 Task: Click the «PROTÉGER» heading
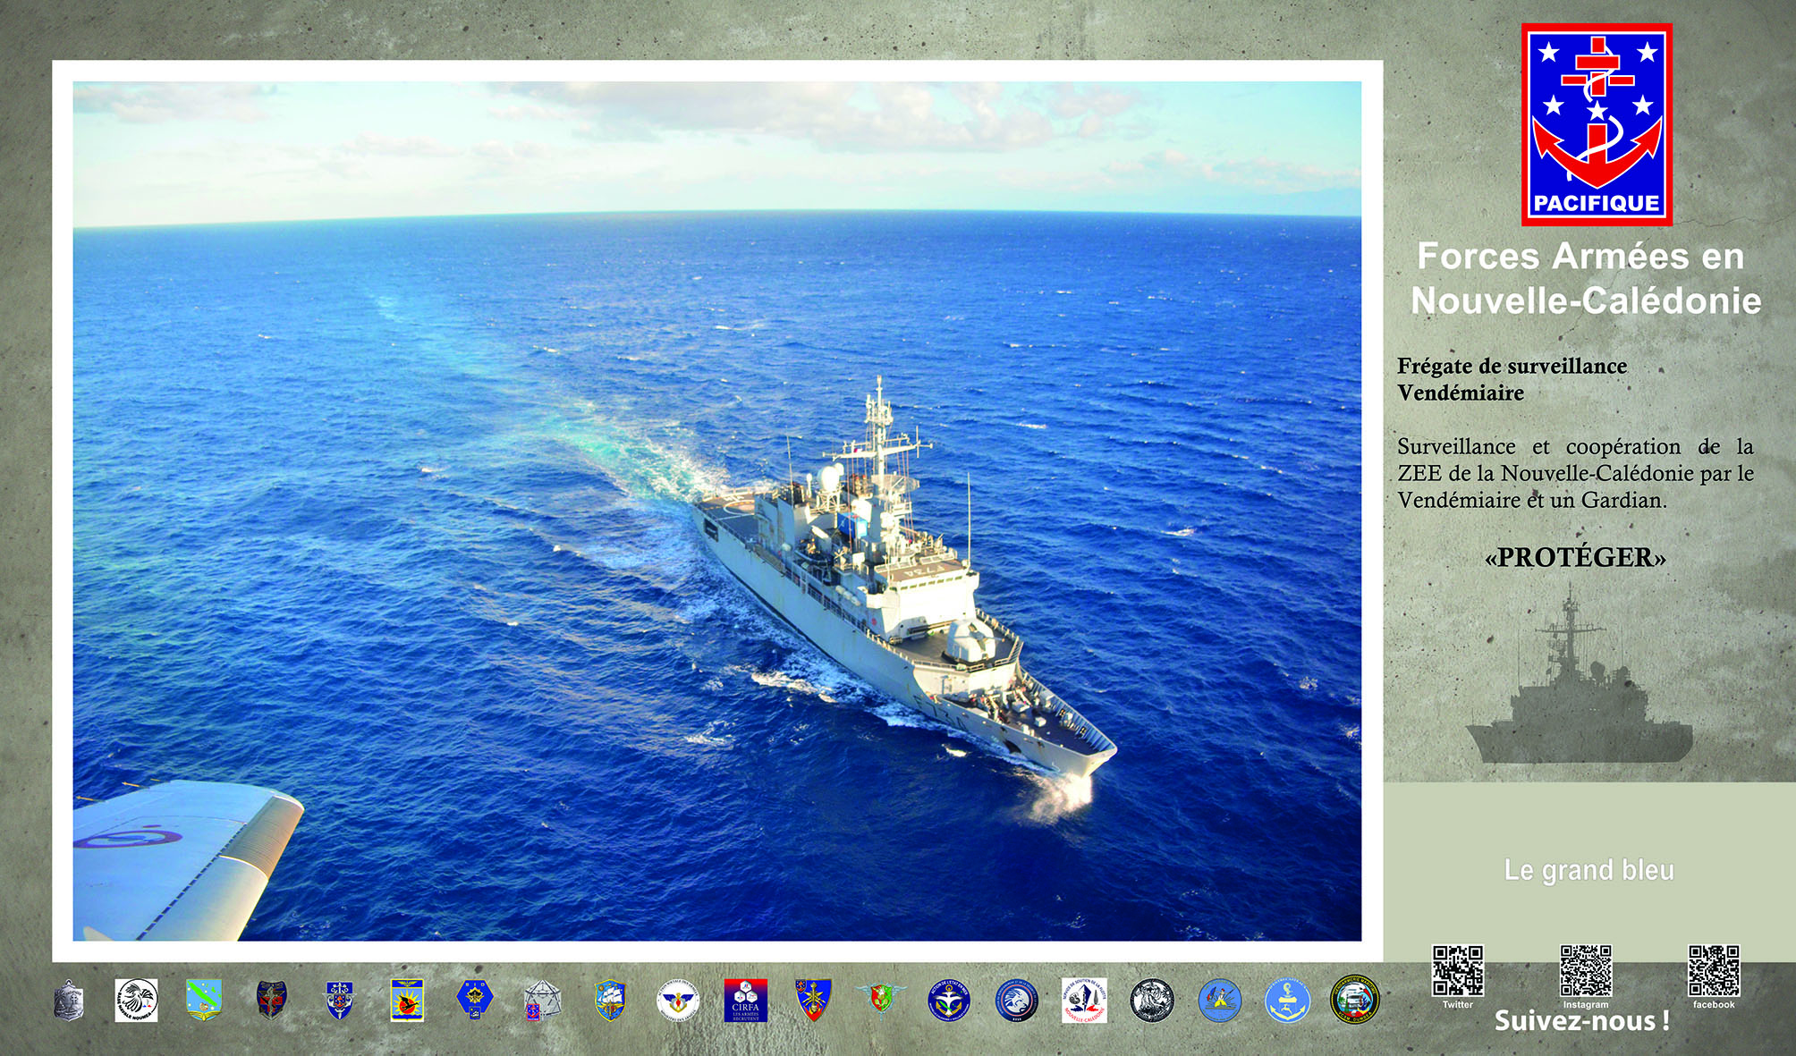1575,558
